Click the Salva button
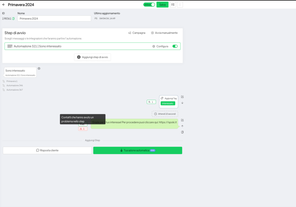 pyautogui.click(x=162, y=5)
